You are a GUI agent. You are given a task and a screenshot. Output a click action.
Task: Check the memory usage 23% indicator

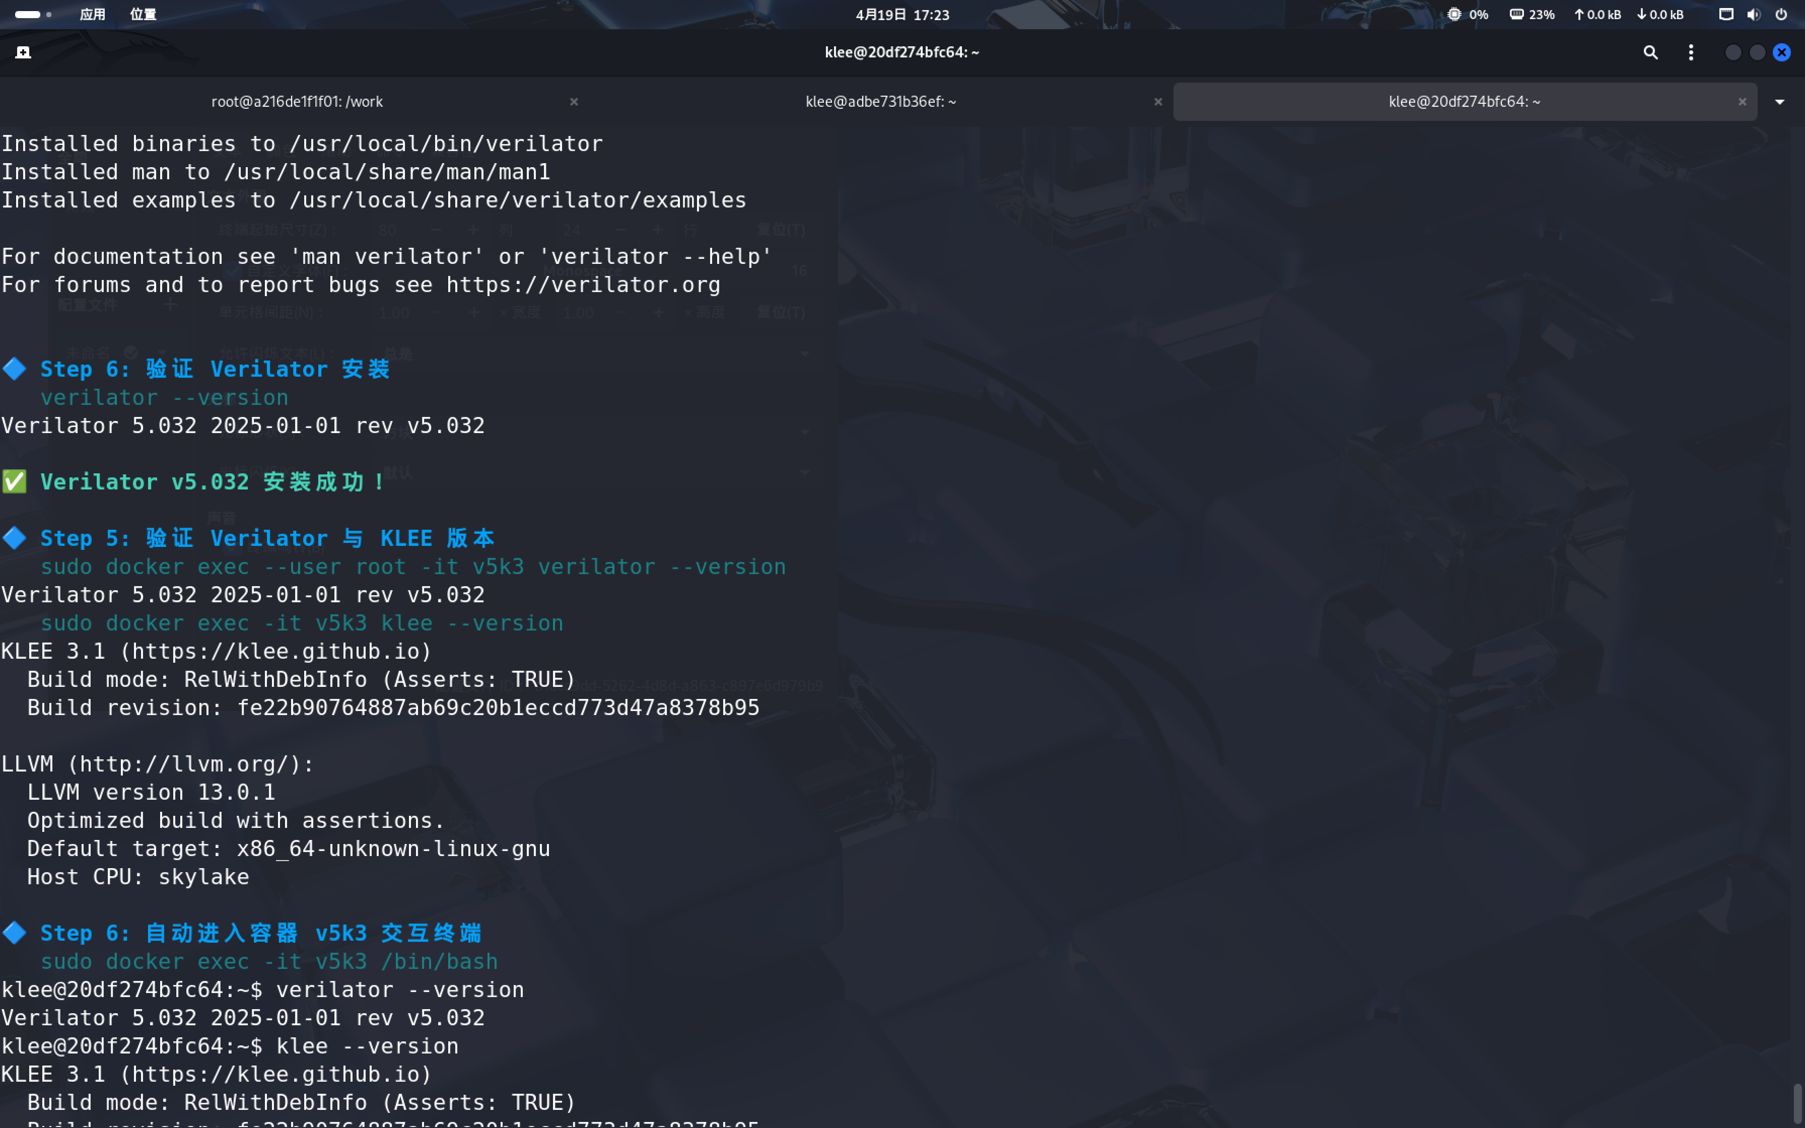1532,14
